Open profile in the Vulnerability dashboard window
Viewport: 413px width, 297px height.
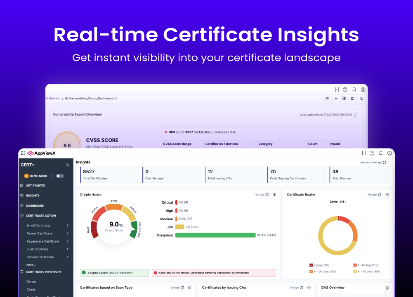point(363,90)
